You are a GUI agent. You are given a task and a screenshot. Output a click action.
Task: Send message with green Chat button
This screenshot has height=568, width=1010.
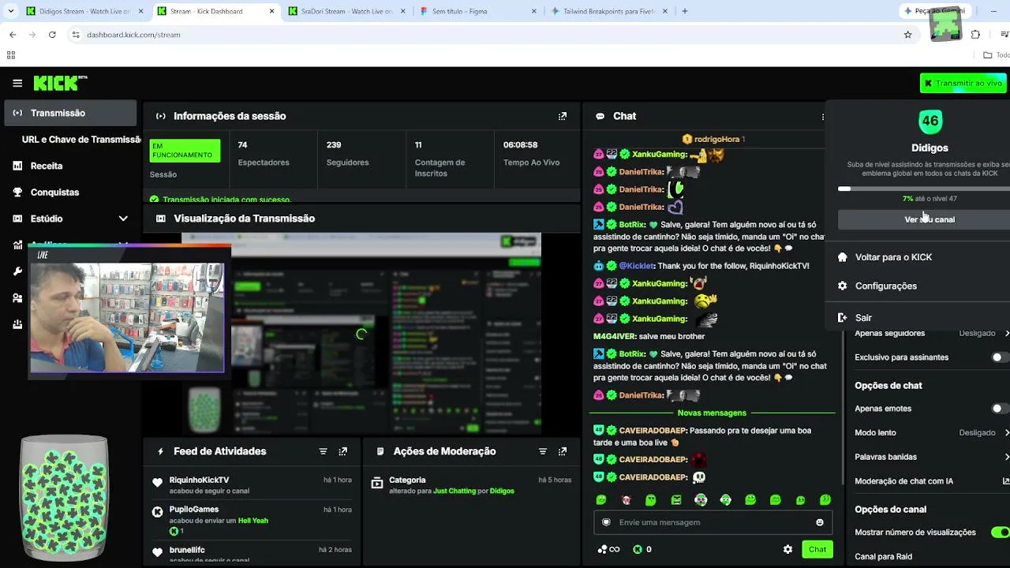tap(817, 549)
